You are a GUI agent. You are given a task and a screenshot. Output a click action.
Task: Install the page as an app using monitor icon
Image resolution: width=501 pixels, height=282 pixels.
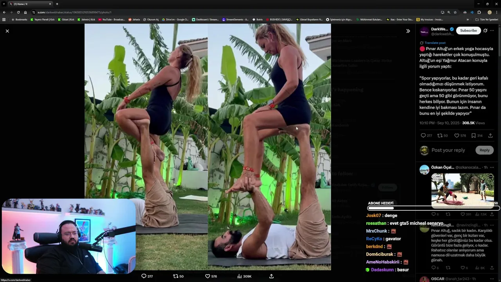pos(442,12)
